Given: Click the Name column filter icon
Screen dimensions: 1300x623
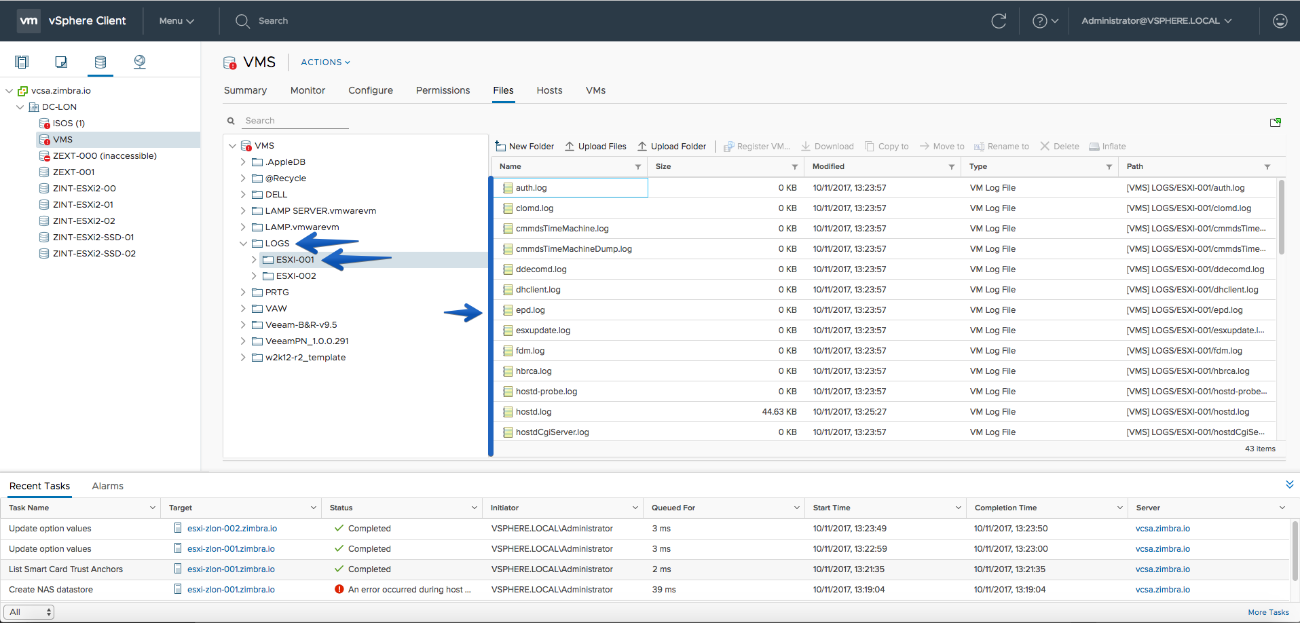Looking at the screenshot, I should pyautogui.click(x=638, y=167).
